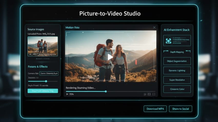Viewport: 218px width, 122px height.
Task: Click the Download MP4 button
Action: [155, 109]
